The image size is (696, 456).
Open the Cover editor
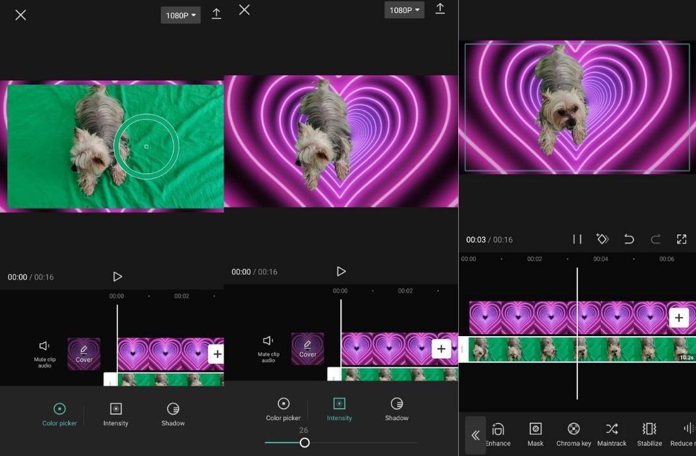pyautogui.click(x=308, y=349)
